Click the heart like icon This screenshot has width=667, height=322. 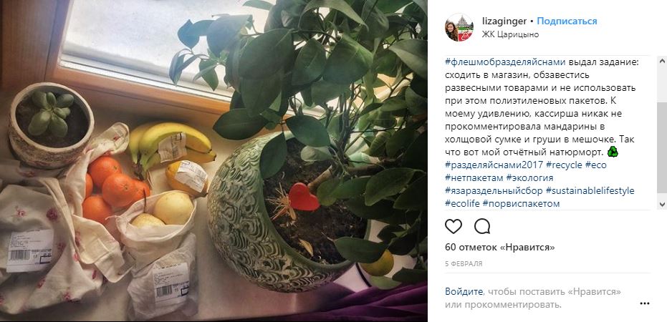point(454,226)
